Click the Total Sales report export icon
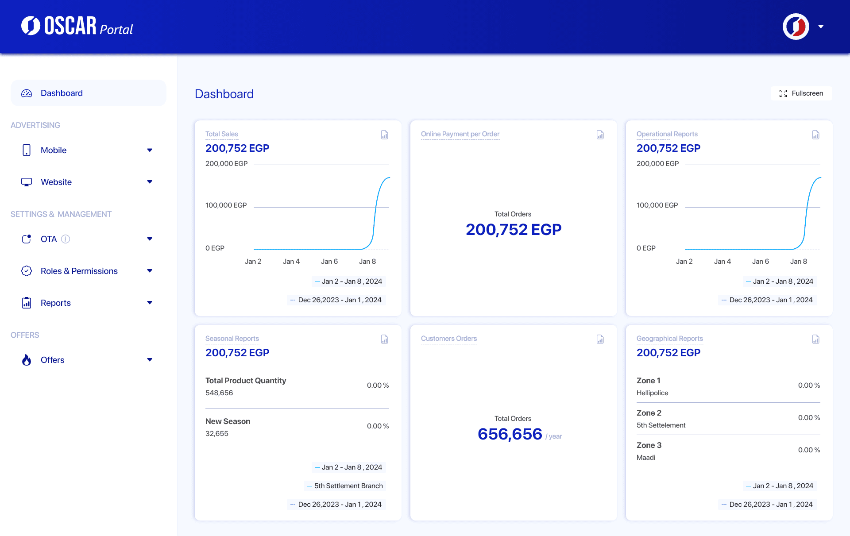Image resolution: width=850 pixels, height=536 pixels. 384,135
